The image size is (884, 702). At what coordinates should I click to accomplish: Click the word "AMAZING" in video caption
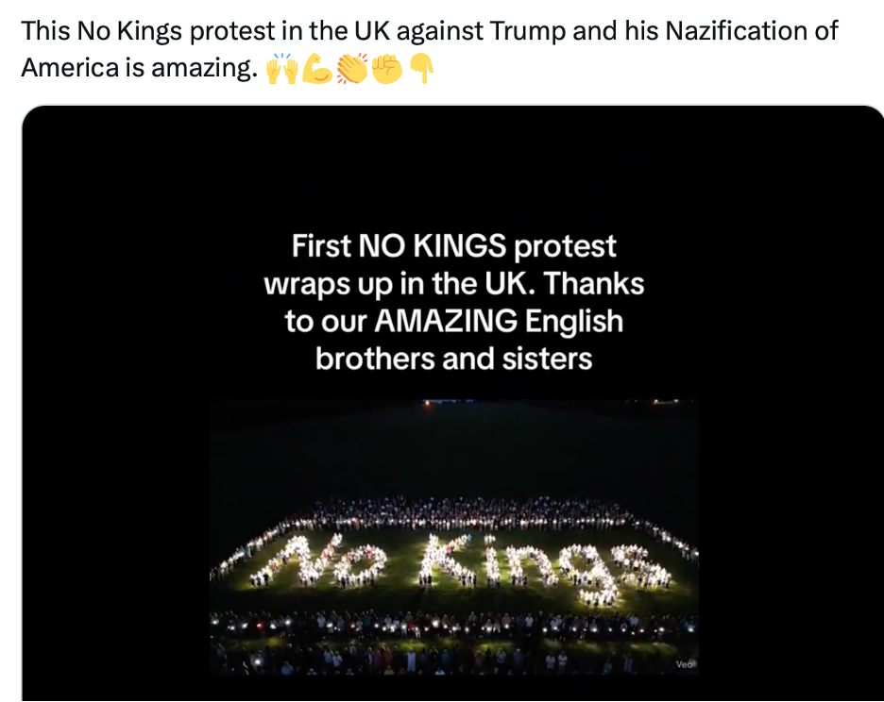point(446,321)
